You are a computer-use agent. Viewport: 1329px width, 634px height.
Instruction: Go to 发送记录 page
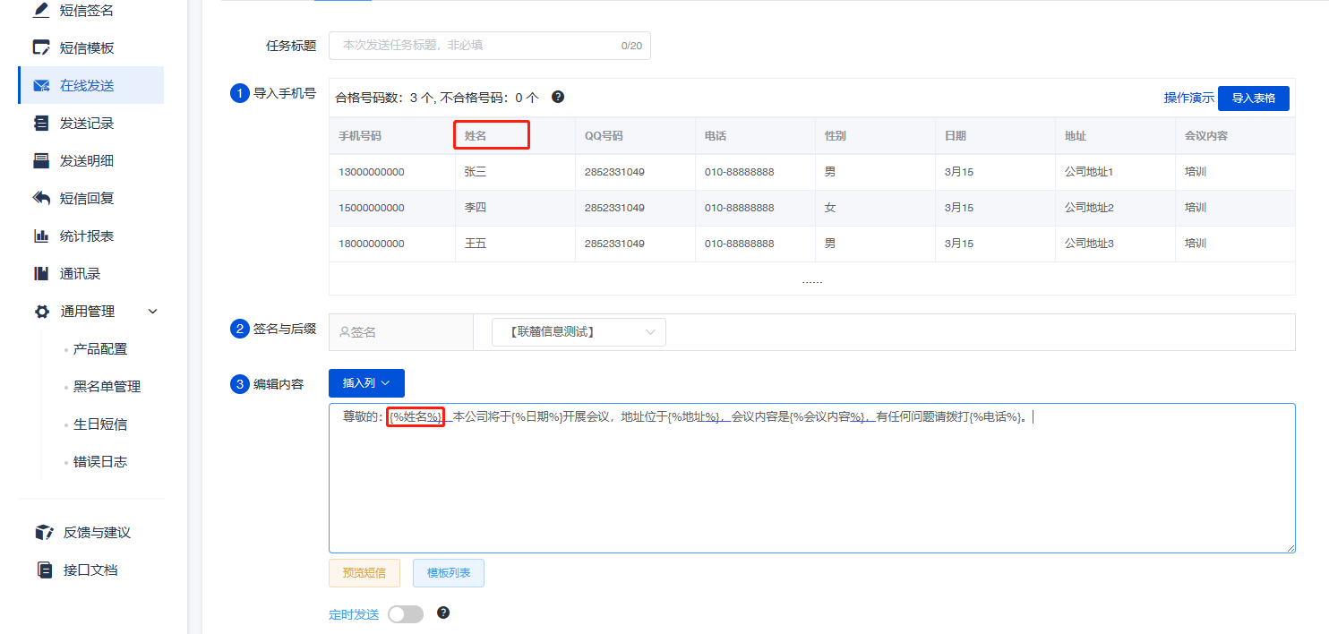(x=87, y=124)
